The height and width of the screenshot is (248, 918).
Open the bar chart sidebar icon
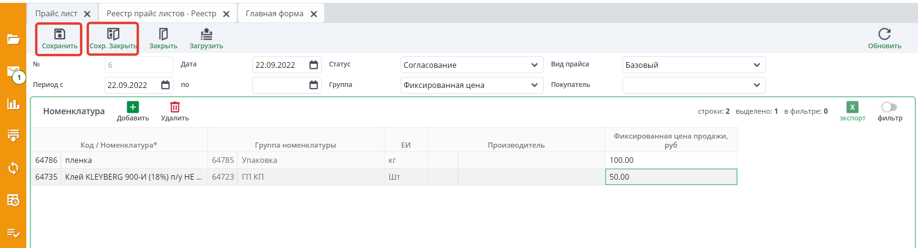(x=13, y=104)
